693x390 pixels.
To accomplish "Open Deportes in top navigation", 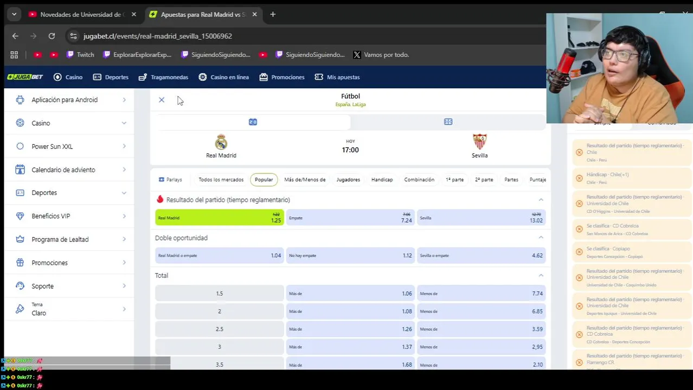I will pyautogui.click(x=111, y=77).
